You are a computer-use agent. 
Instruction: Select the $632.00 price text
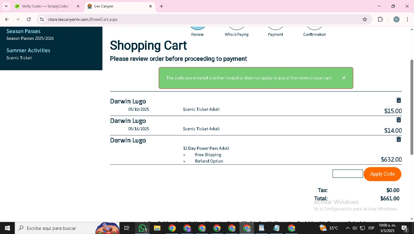point(391,159)
